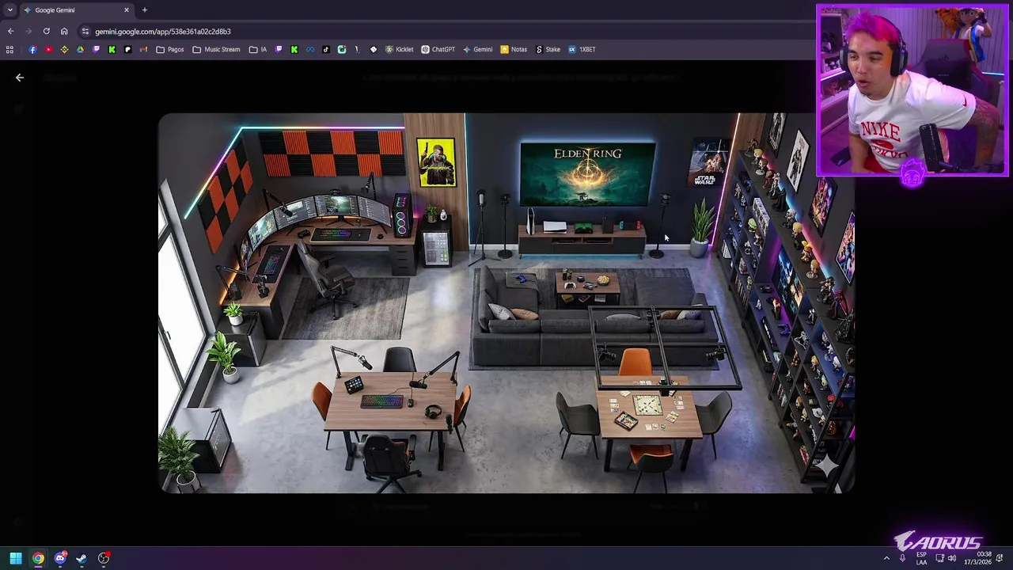Open the Google Drive bookmark

coord(80,49)
